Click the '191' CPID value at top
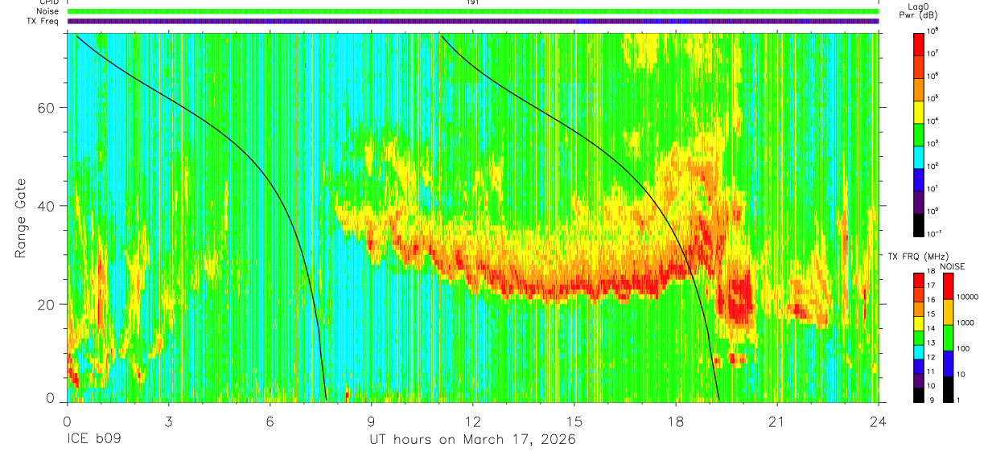 (473, 2)
